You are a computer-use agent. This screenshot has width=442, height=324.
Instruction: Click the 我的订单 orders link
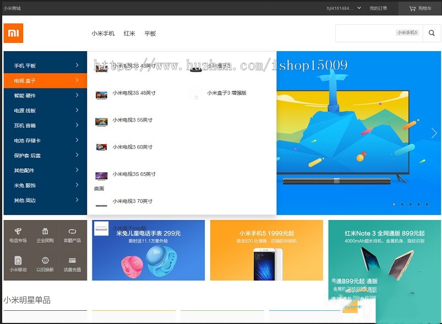coord(380,8)
